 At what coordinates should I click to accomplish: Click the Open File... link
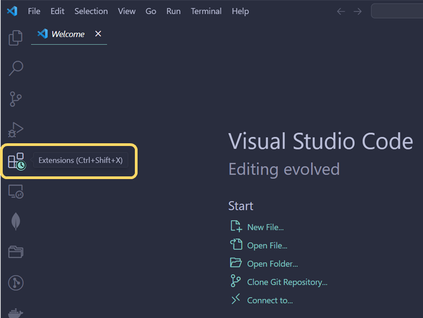pyautogui.click(x=268, y=246)
